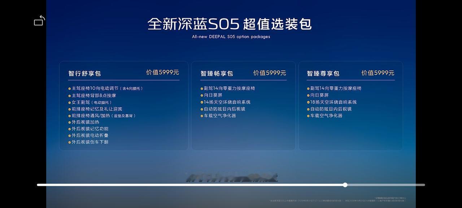
Task: Click 主驾座椅10向电动调节 feature line
Action: [106, 88]
